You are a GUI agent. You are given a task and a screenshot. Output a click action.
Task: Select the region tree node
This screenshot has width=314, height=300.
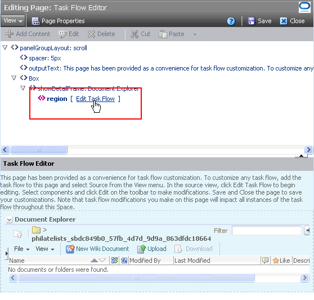point(57,99)
